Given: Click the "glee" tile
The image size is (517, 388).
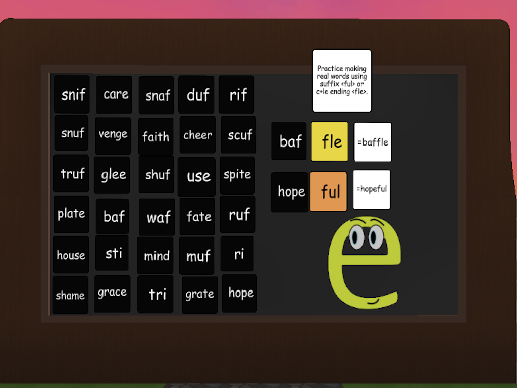Looking at the screenshot, I should [x=112, y=174].
